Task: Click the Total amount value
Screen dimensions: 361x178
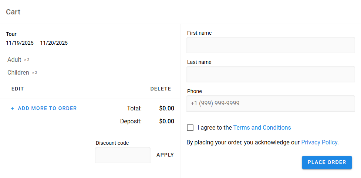Action: click(166, 109)
